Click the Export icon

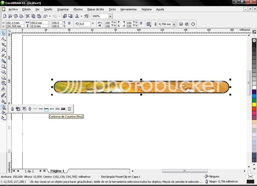click(x=70, y=16)
